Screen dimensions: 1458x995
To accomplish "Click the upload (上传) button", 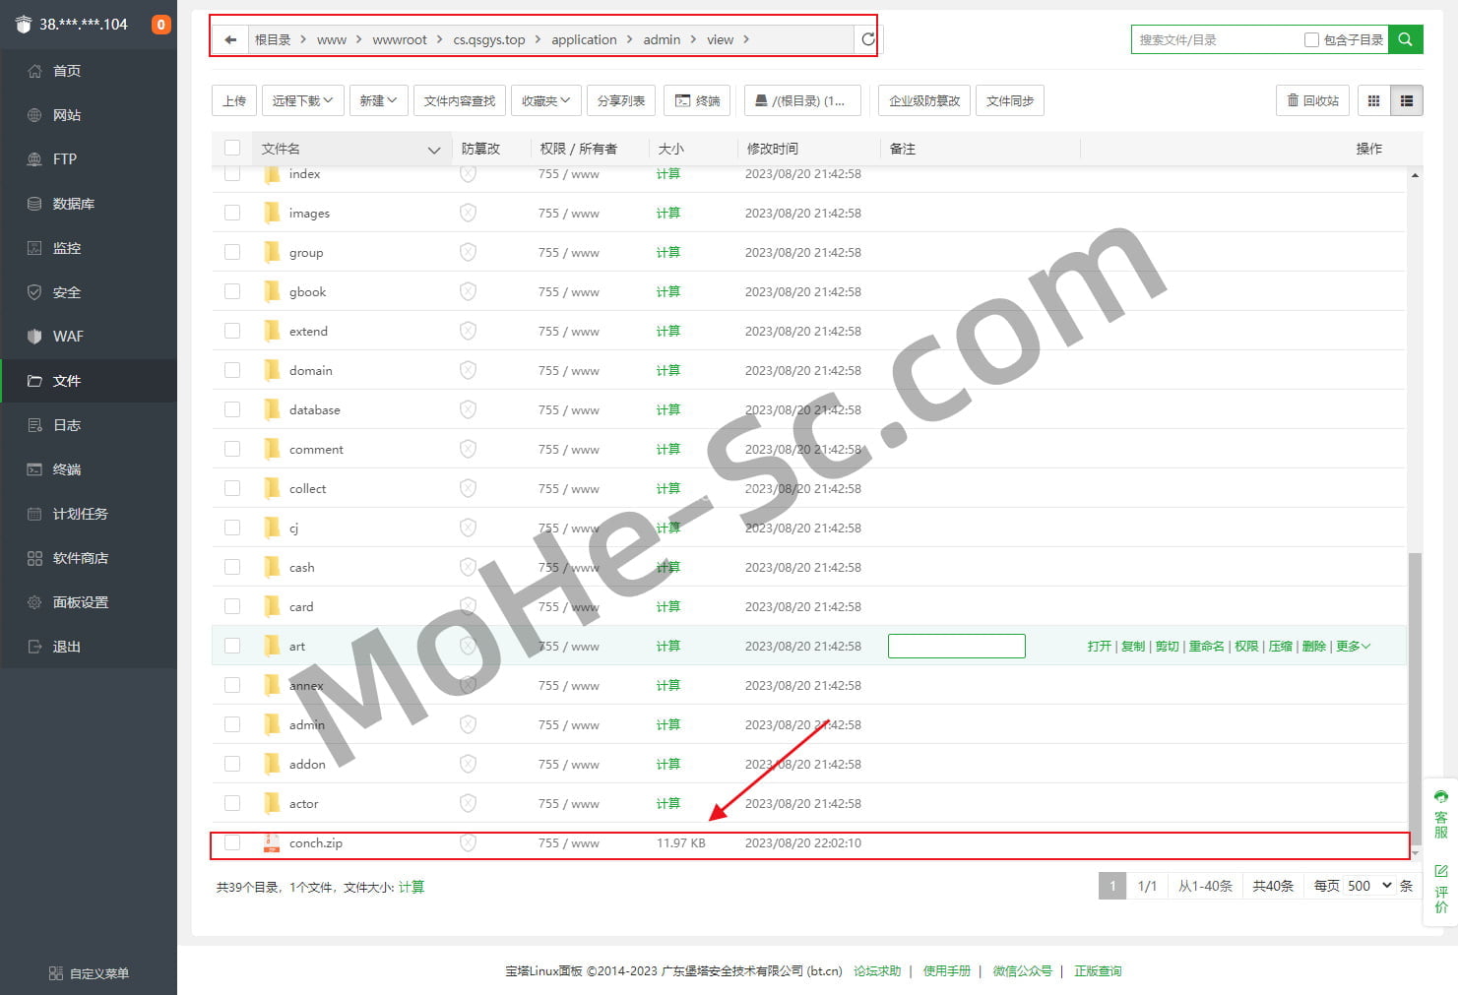I will 234,100.
